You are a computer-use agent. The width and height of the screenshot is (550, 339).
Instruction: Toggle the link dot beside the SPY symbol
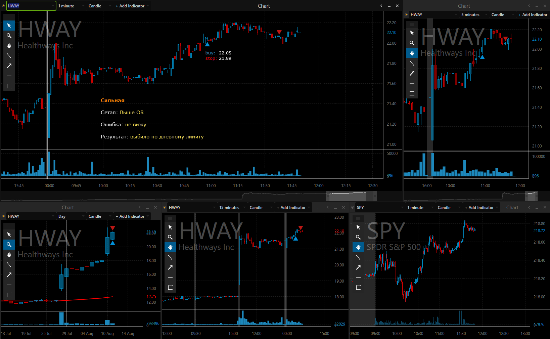pos(353,207)
